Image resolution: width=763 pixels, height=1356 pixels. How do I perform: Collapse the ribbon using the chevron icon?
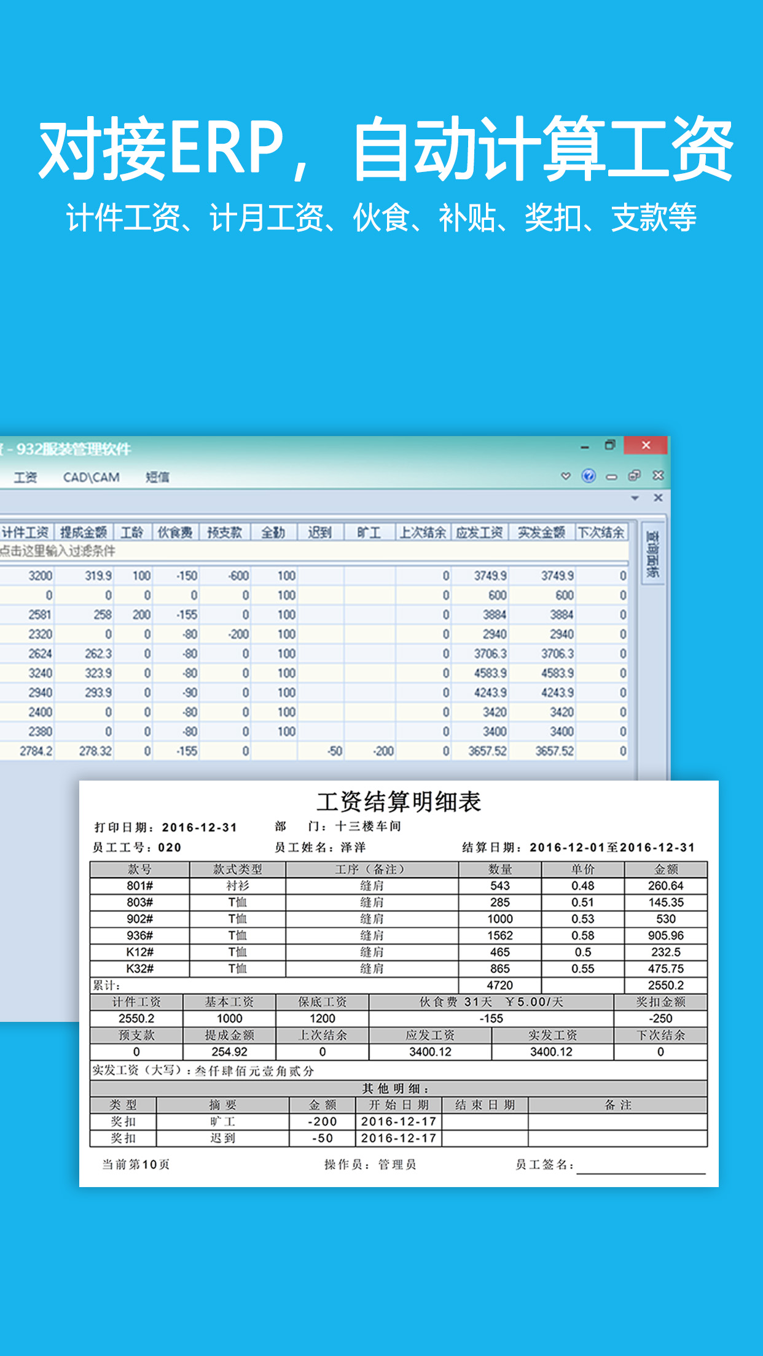tap(566, 476)
